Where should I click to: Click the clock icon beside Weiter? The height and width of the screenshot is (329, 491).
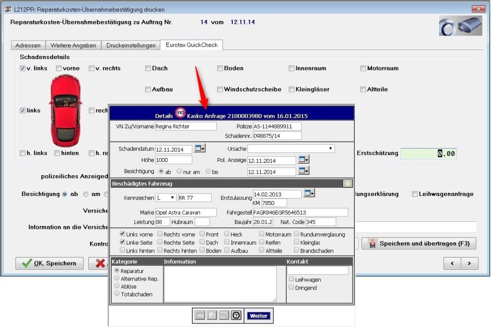(236, 316)
